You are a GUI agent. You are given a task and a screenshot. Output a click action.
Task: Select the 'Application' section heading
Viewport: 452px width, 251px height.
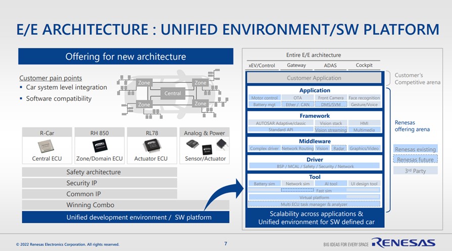pyautogui.click(x=315, y=90)
